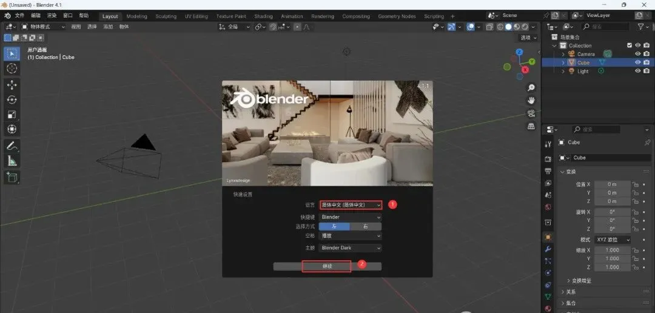Toggle X-ray display in viewport header
The image size is (655, 313).
tap(489, 27)
